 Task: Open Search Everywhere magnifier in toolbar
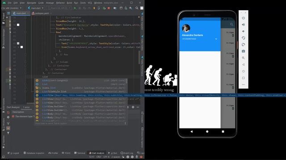pos(137,8)
